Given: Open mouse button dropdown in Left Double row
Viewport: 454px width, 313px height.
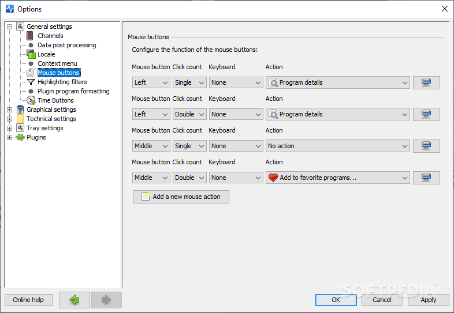Looking at the screenshot, I should pos(151,115).
